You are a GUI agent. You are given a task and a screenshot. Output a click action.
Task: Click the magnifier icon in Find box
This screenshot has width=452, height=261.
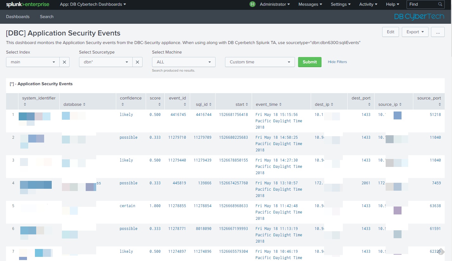[440, 4]
